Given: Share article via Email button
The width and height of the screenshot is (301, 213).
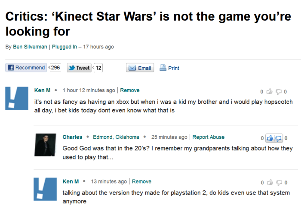Looking at the screenshot, I should pos(140,68).
